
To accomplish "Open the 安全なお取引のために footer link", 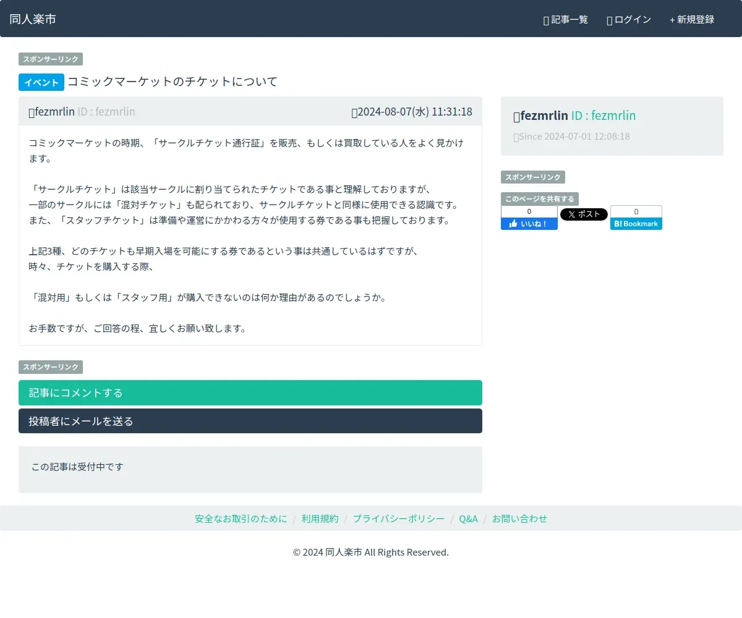I will coord(241,519).
